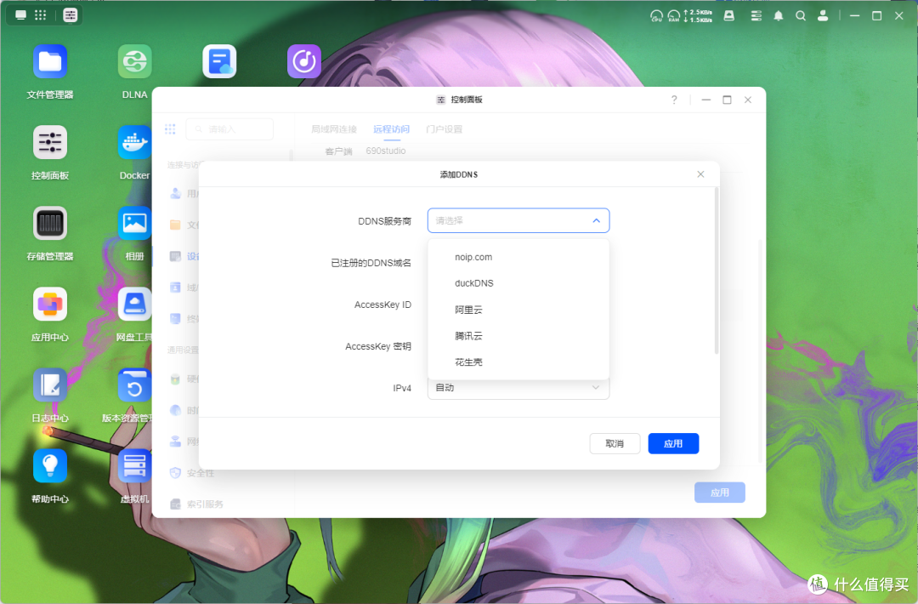
Task: Open the 网盘工具 desktop icon
Action: tap(134, 304)
